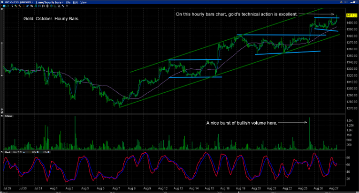Open the Edit menu

[76, 2]
